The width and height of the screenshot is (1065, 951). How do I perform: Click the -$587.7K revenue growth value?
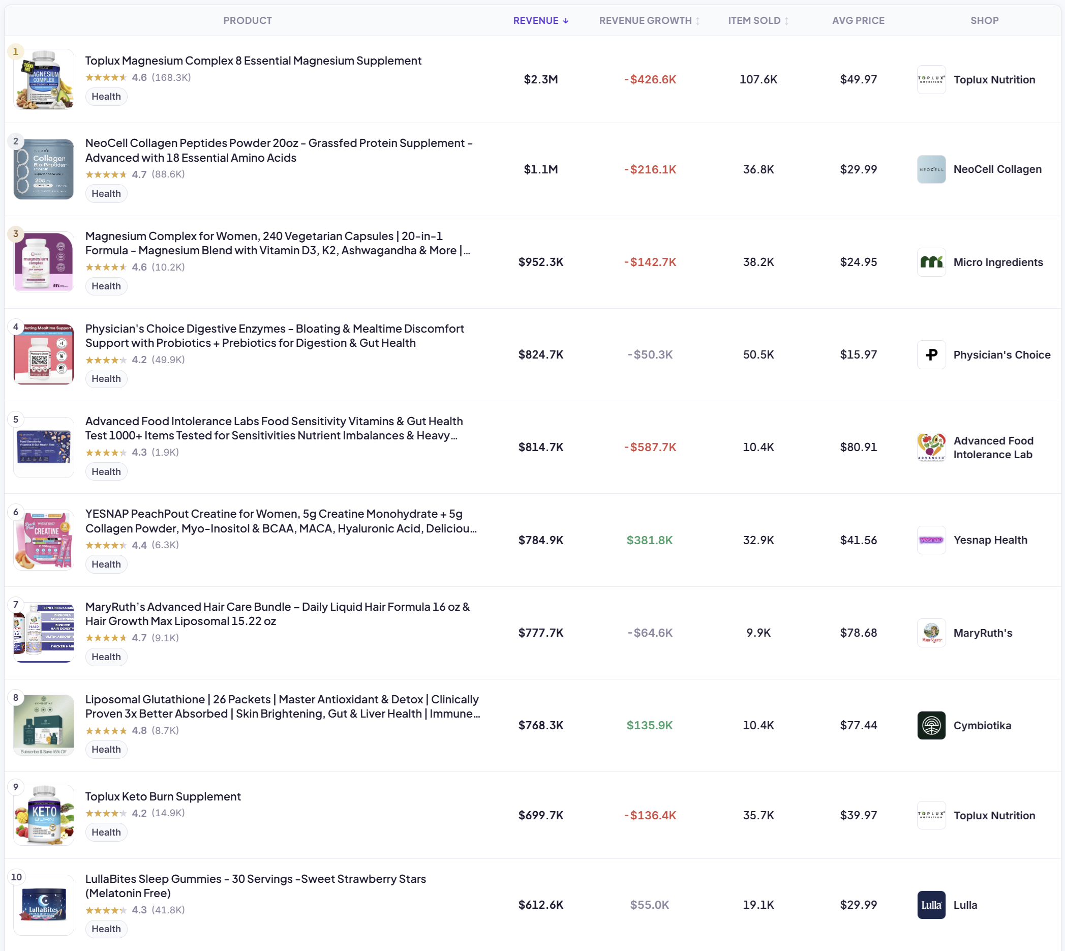tap(649, 448)
